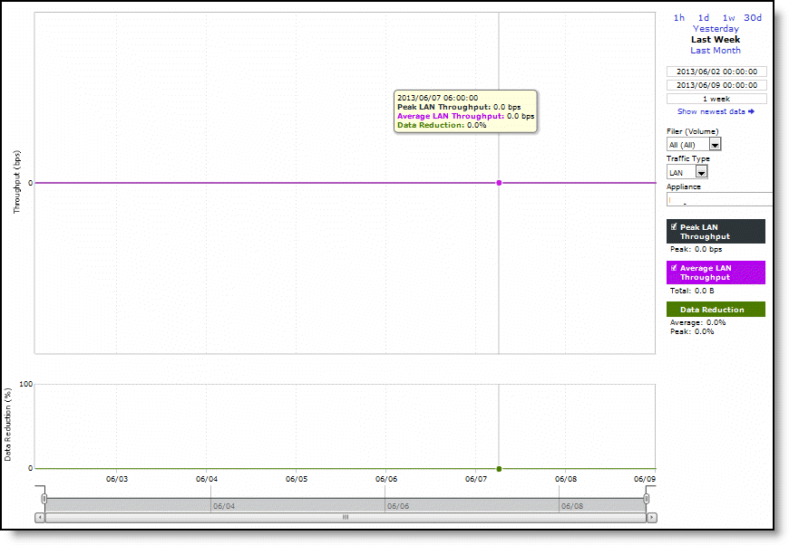Switch to the Last Month view
The width and height of the screenshot is (789, 545).
coord(716,51)
